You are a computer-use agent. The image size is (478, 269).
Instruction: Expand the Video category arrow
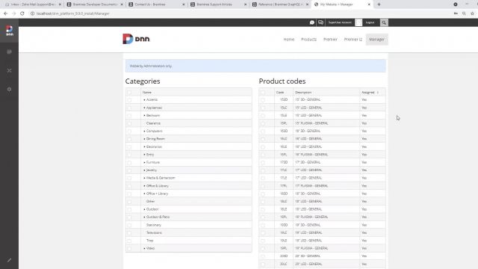coord(144,248)
